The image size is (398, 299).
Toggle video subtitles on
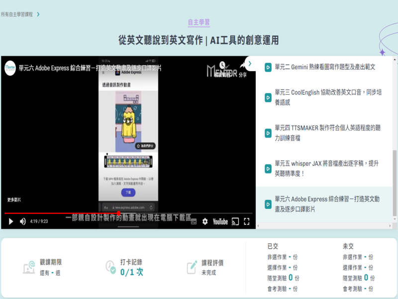194,221
